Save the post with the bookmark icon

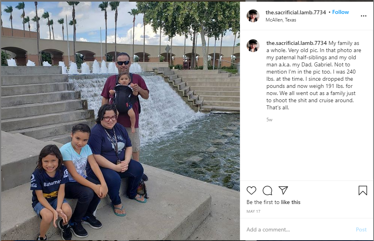click(362, 190)
